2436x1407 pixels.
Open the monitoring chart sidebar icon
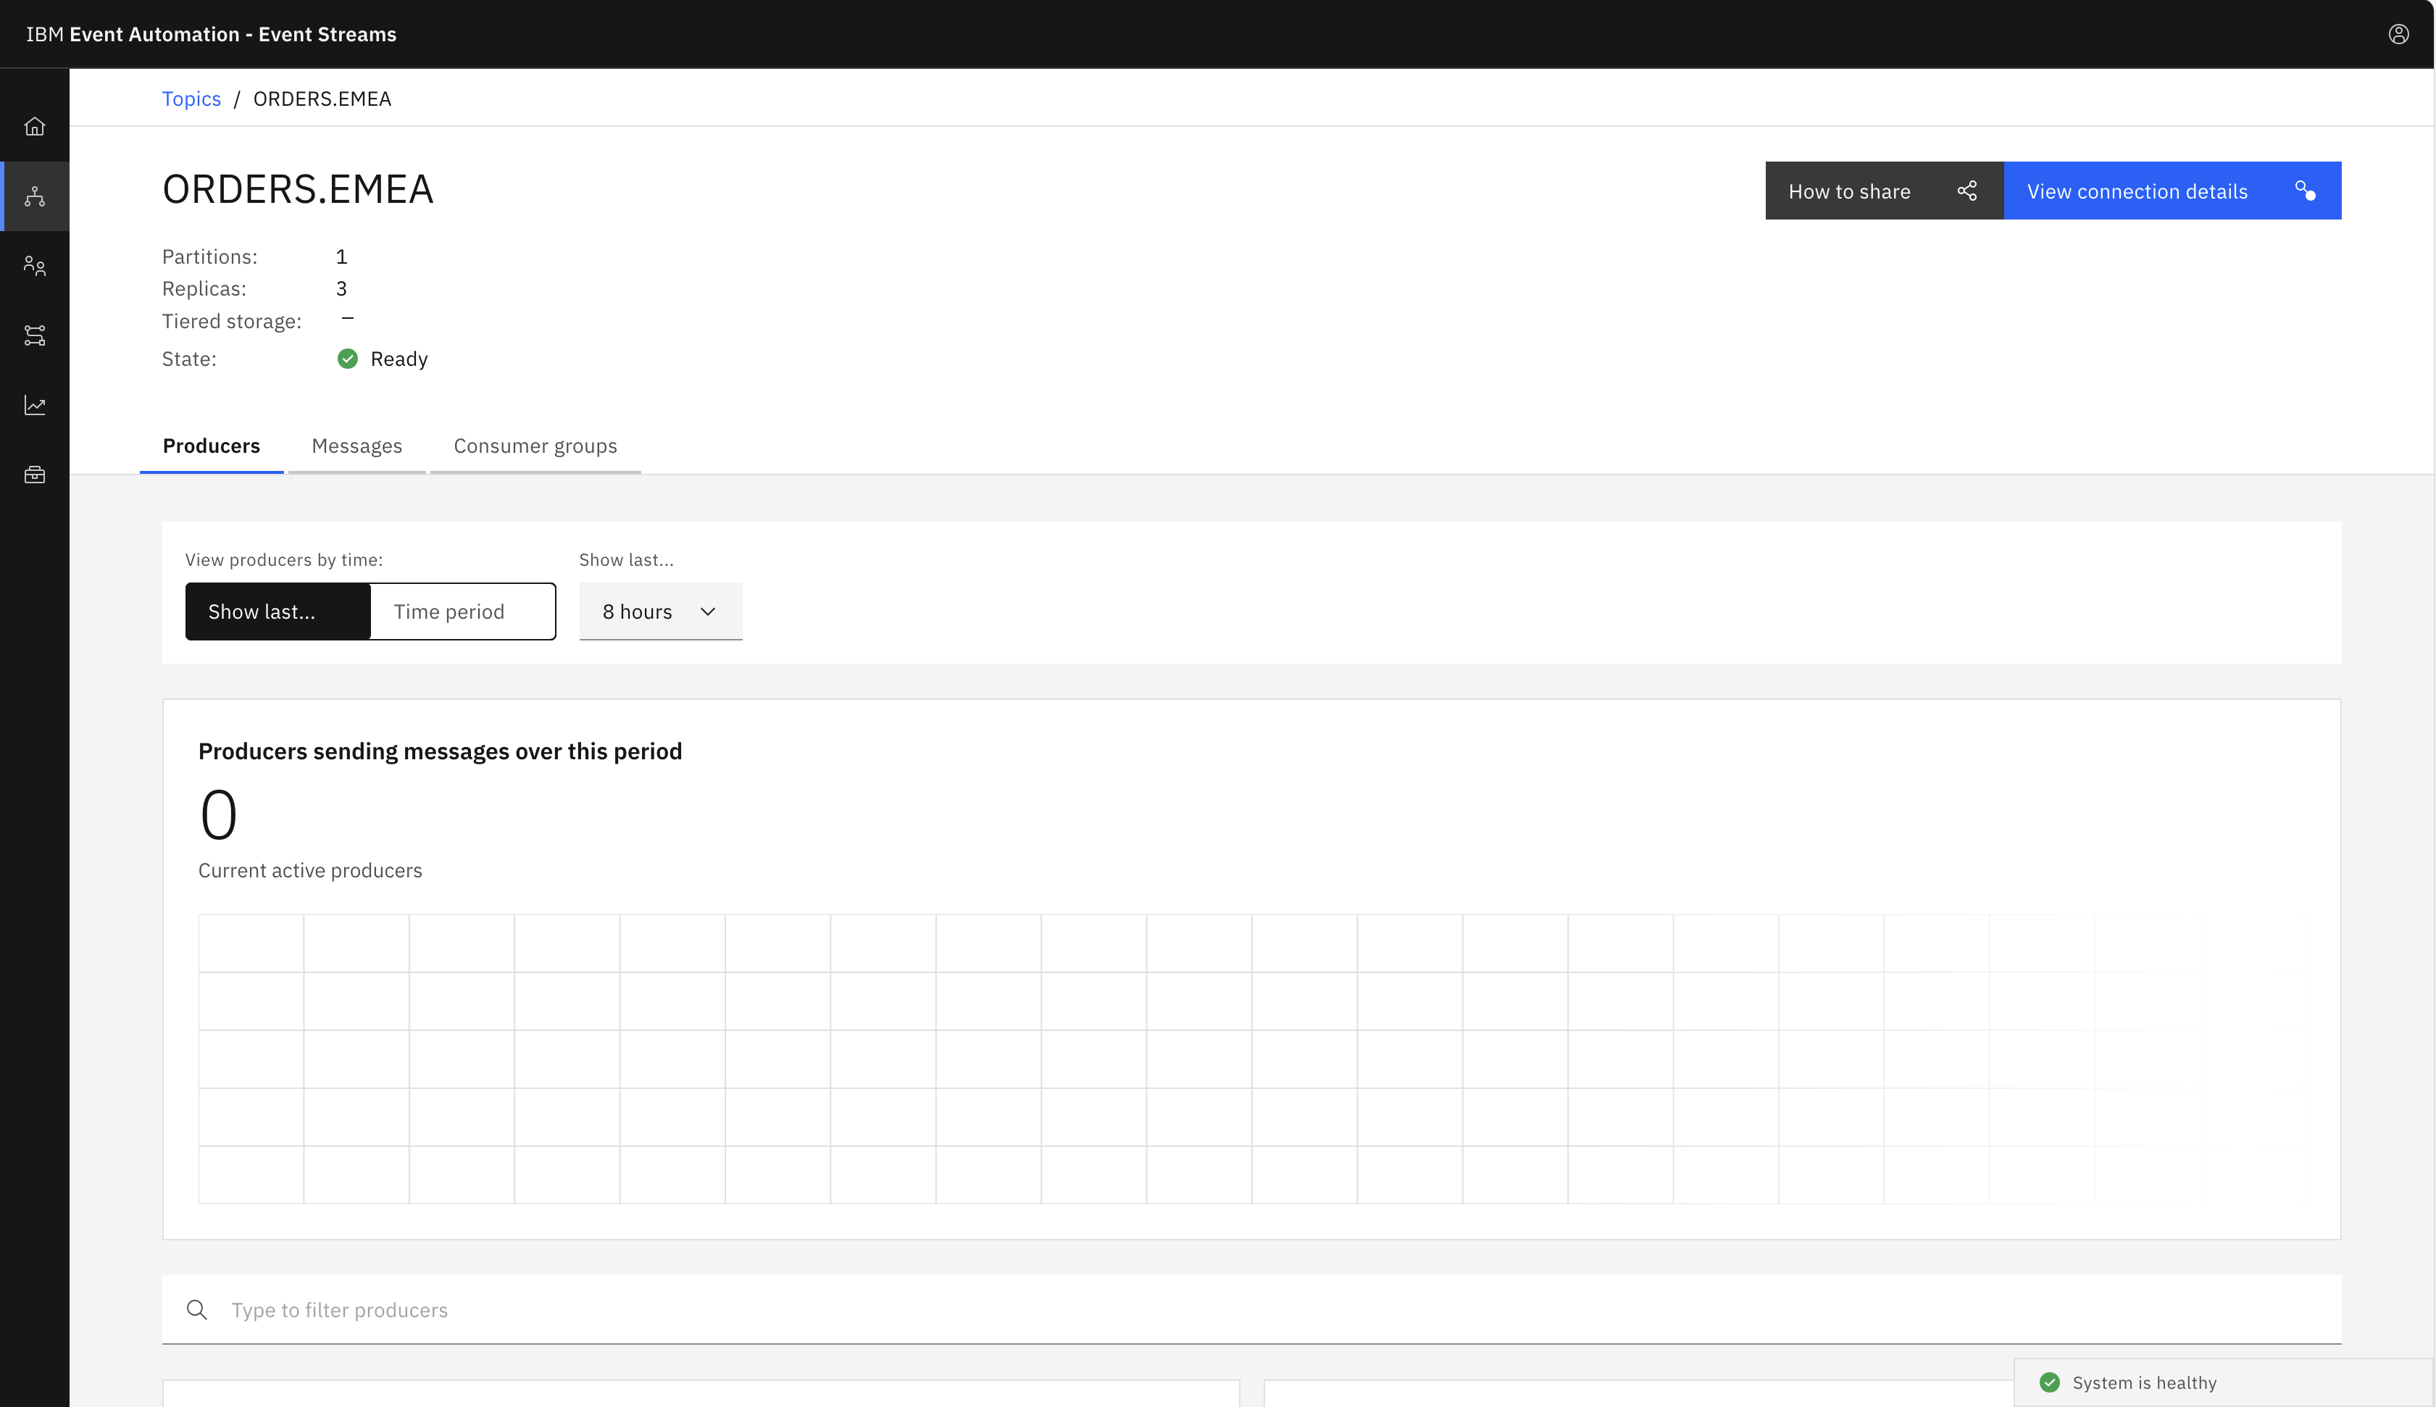tap(35, 405)
